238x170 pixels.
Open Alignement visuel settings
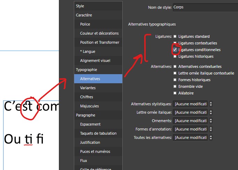(x=98, y=61)
